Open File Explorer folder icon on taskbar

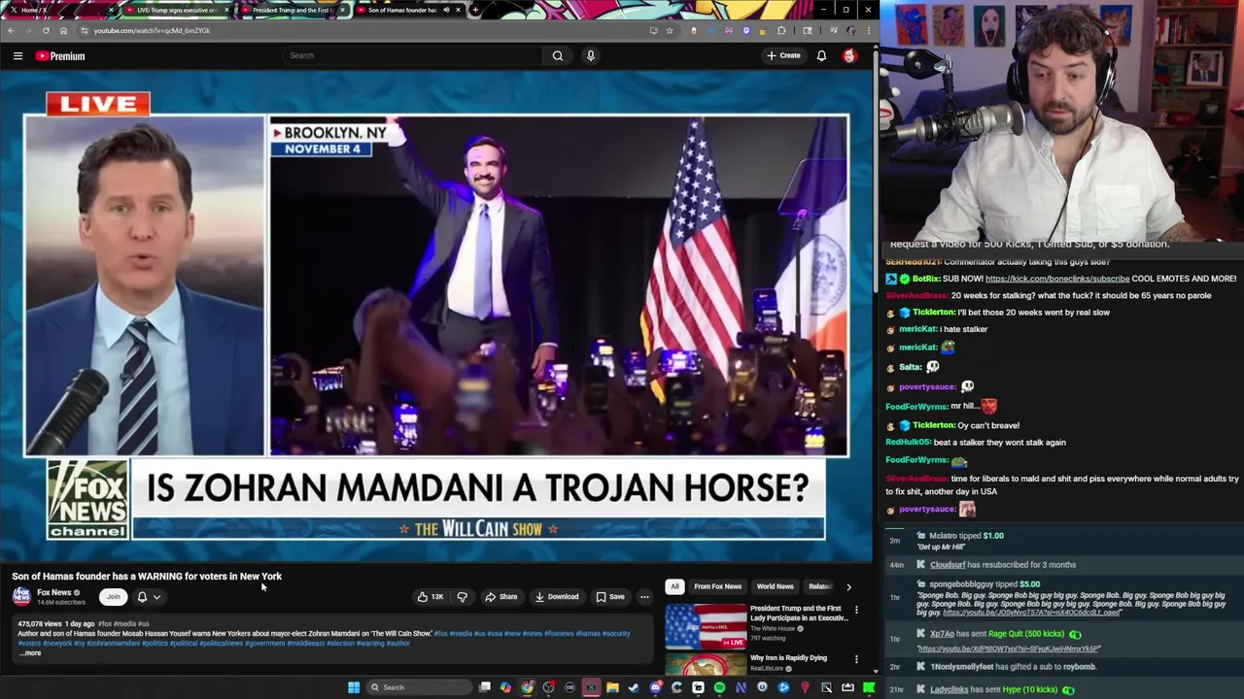[x=612, y=687]
